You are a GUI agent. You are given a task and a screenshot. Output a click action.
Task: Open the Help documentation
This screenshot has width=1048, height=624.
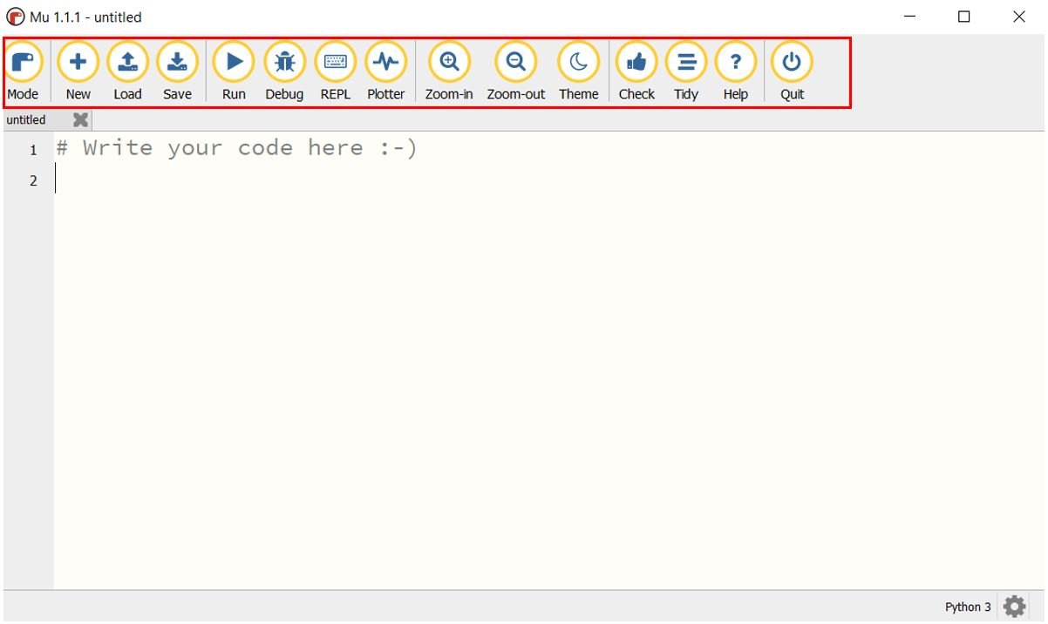(736, 71)
